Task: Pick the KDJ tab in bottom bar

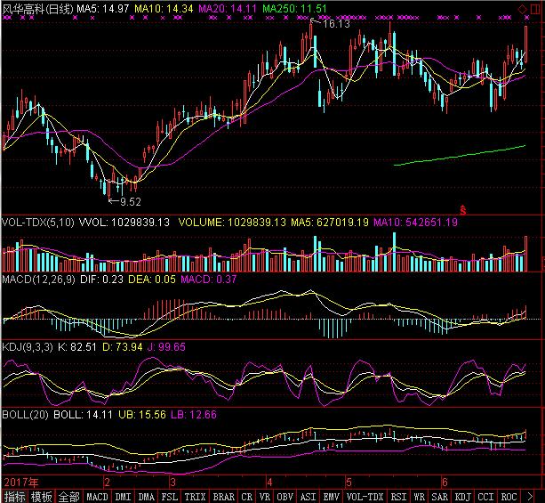Action: coord(462,497)
